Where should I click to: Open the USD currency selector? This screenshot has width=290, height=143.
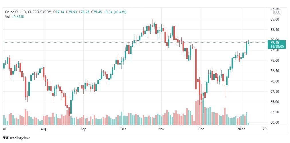click(x=277, y=12)
